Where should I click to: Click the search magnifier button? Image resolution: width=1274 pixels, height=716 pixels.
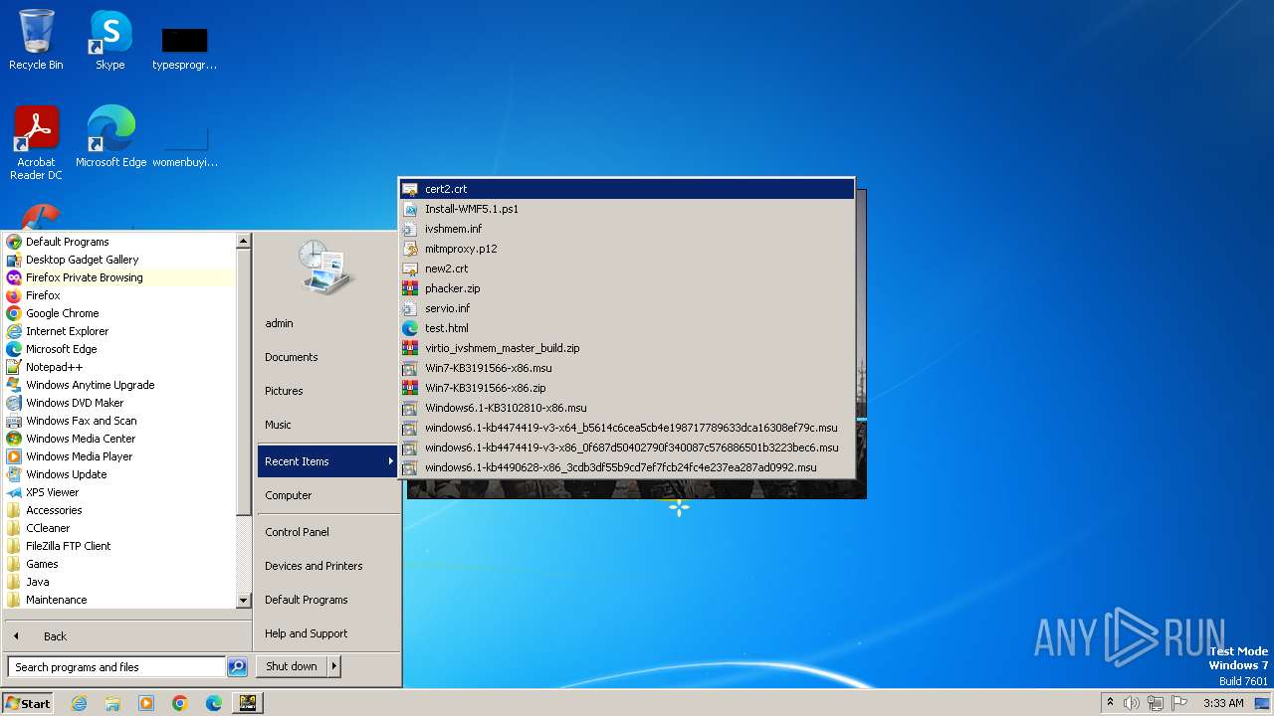click(x=237, y=667)
